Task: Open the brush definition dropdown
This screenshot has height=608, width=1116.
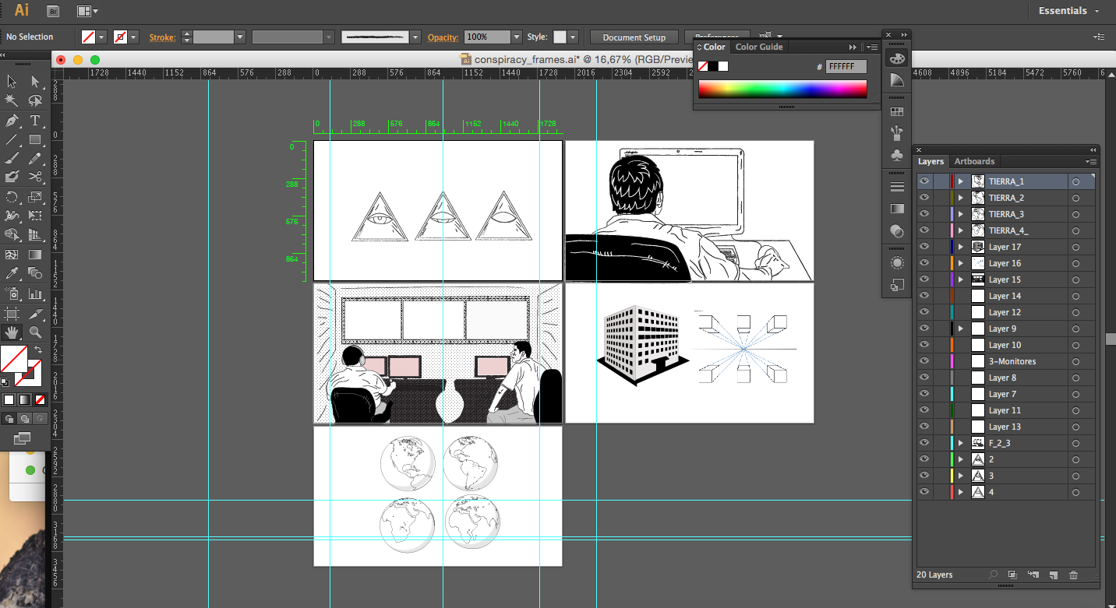Action: coord(415,37)
